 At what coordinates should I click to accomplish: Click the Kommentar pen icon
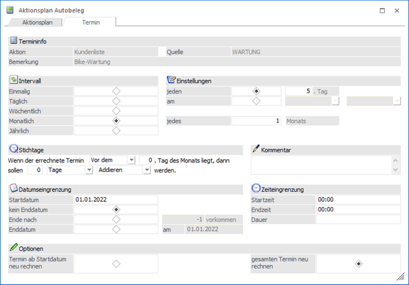pyautogui.click(x=256, y=149)
